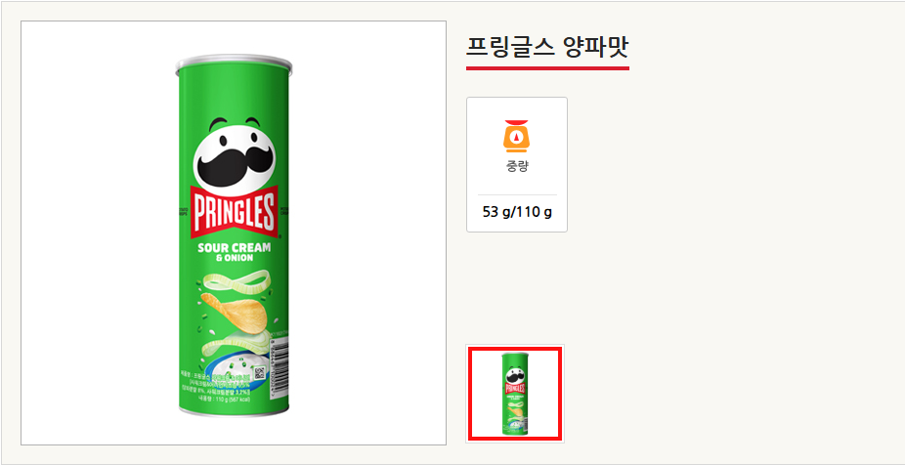
Task: Click the 프링글스 양파맛 product title
Action: 547,47
